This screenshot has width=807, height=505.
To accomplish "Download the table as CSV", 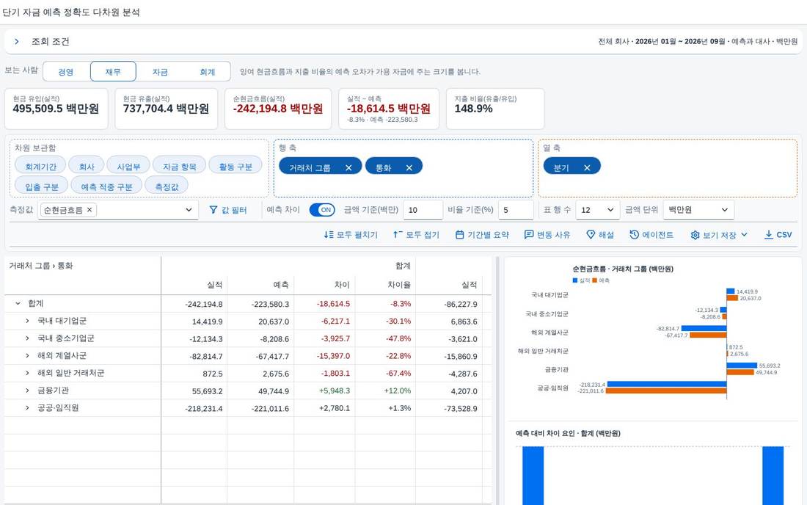I will click(778, 235).
